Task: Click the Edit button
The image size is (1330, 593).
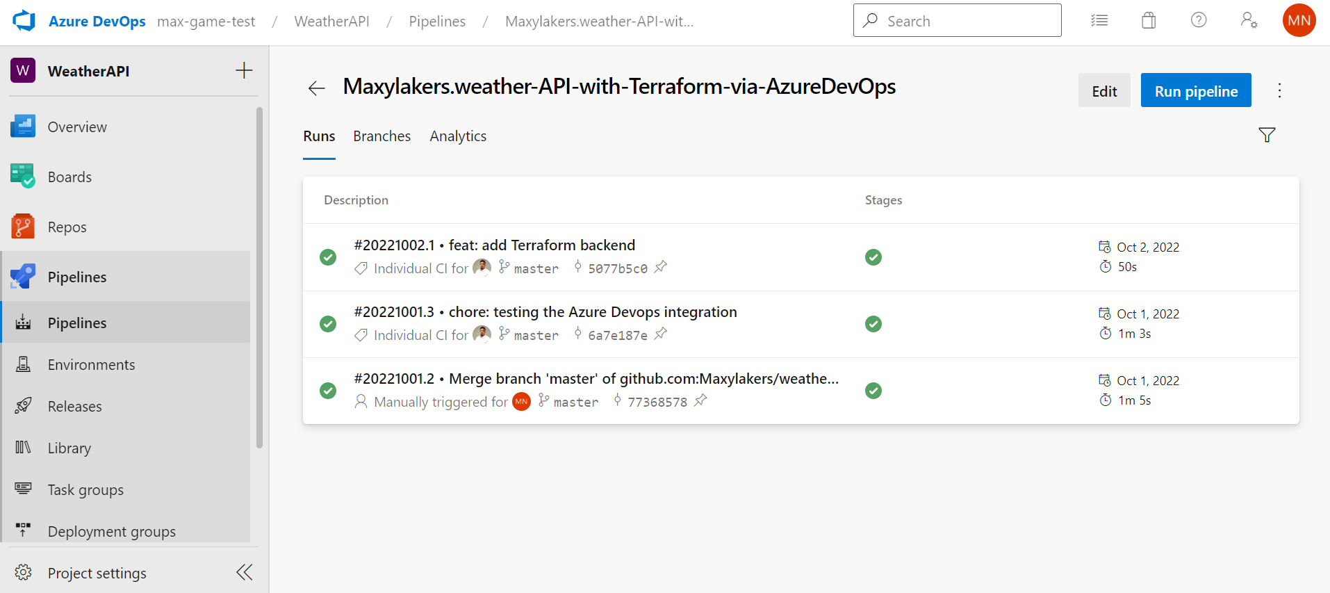Action: (1103, 90)
